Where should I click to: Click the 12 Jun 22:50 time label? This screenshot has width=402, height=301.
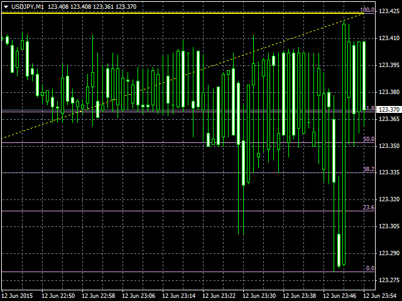click(58, 295)
